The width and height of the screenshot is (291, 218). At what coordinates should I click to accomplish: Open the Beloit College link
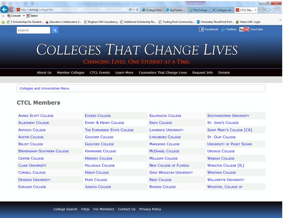point(31,144)
